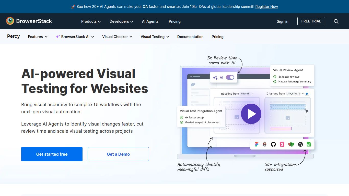Follow the 'Register Now' link
The image size is (349, 196).
click(266, 6)
